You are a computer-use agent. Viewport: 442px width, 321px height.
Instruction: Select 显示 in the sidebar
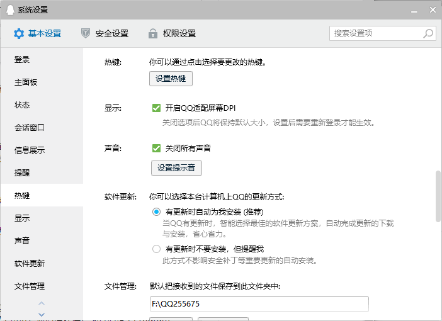coord(42,218)
